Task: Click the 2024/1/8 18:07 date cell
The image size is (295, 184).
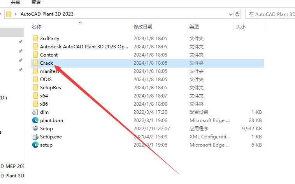Action: click(151, 96)
